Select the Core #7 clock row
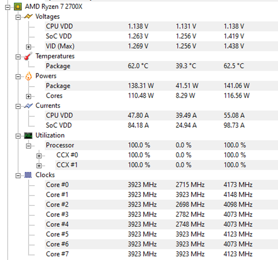 coord(57,254)
